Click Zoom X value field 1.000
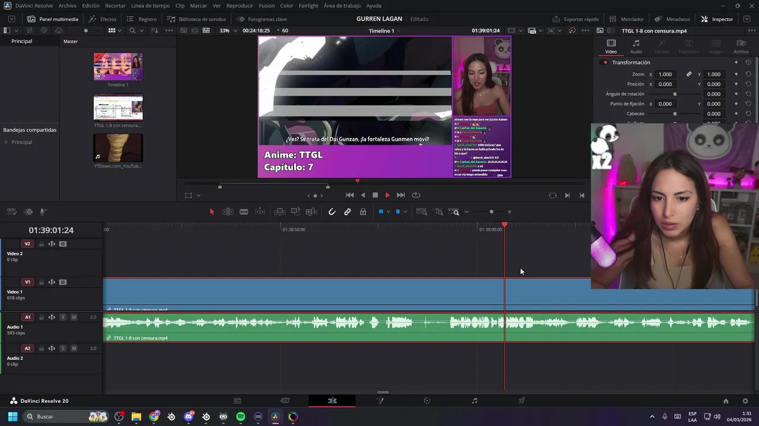This screenshot has width=759, height=426. click(665, 75)
